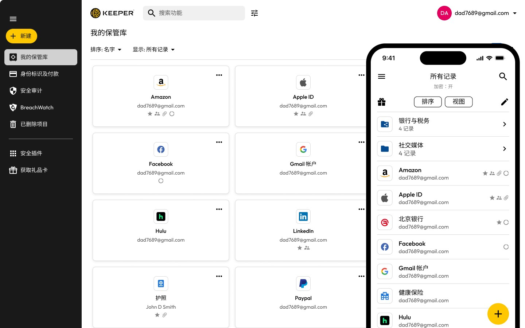Open BreachWatch in the sidebar

click(x=41, y=108)
